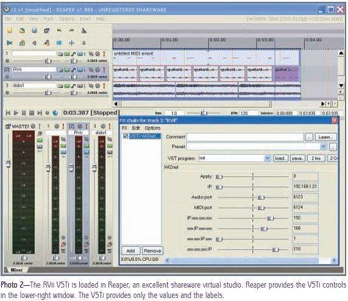
Task: Toggle the red exclamation on the dido1 mixer strip
Action: (x=110, y=127)
